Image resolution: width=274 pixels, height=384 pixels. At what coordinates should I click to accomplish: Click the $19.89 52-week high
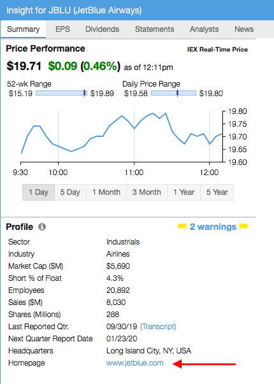pyautogui.click(x=102, y=94)
